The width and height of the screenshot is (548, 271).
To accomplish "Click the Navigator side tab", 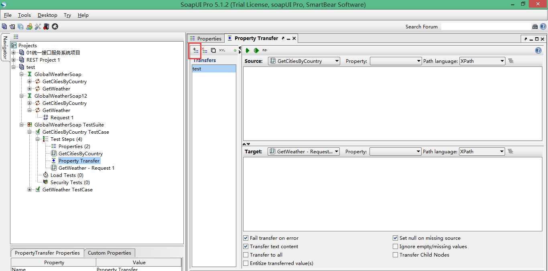I will tap(5, 47).
